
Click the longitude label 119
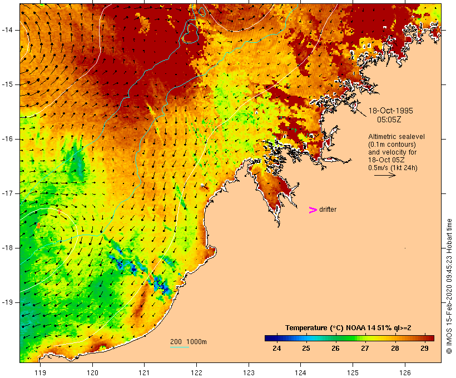pyautogui.click(x=40, y=372)
